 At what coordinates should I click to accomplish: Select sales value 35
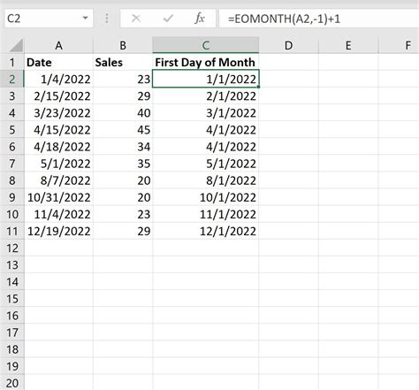click(123, 164)
